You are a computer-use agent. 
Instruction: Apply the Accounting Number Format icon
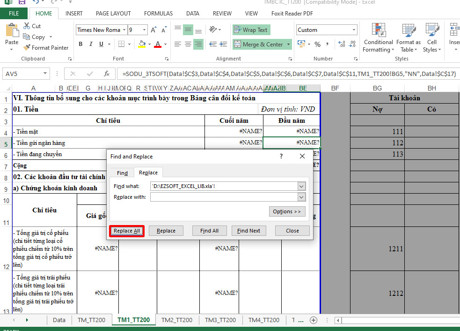301,44
